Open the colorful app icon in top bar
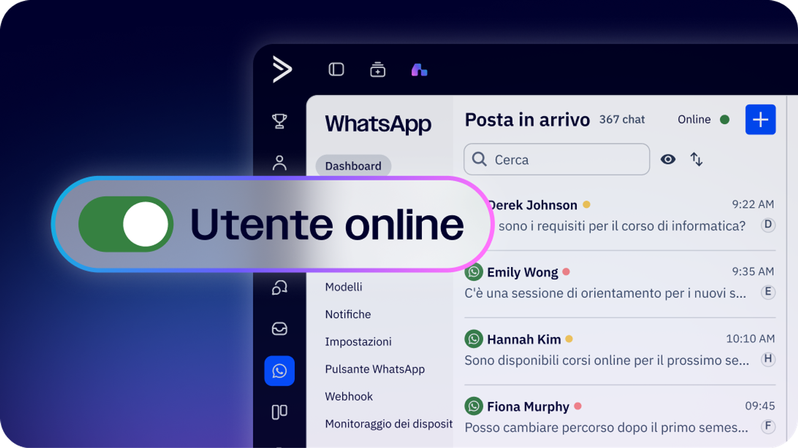 [x=419, y=70]
